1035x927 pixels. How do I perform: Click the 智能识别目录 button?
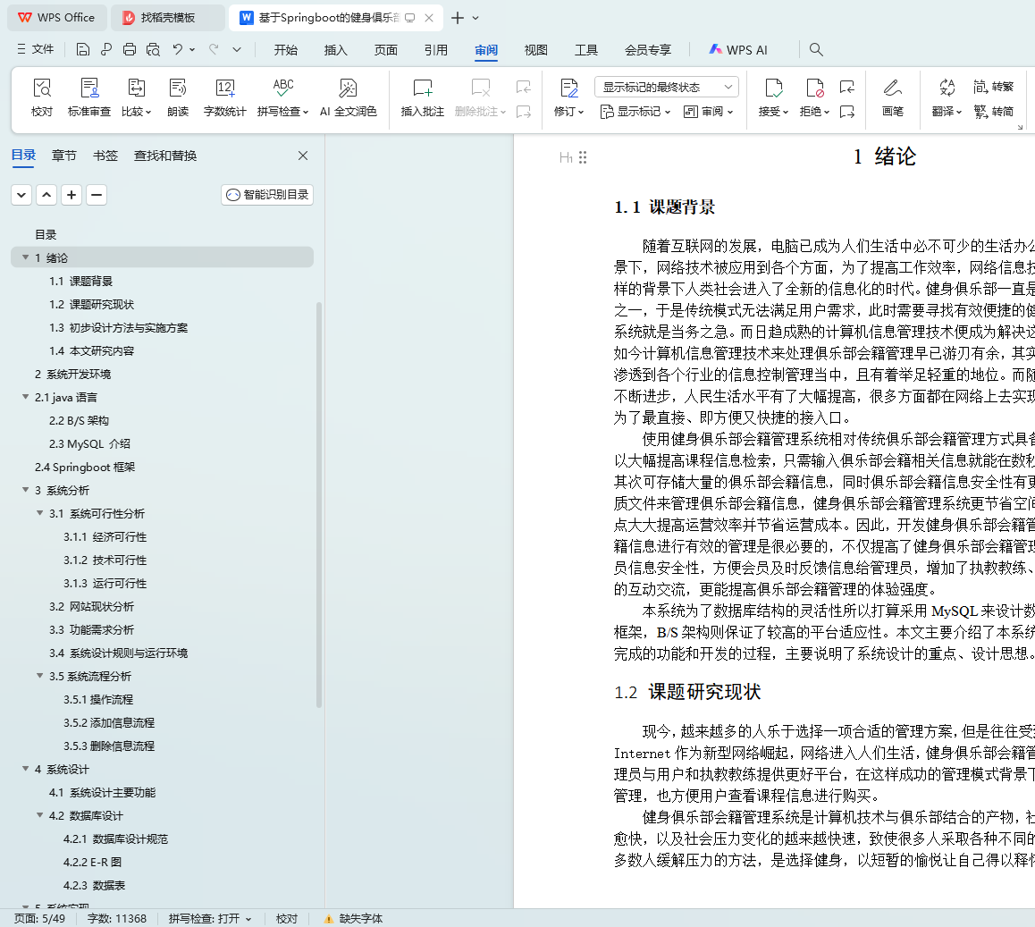point(267,195)
